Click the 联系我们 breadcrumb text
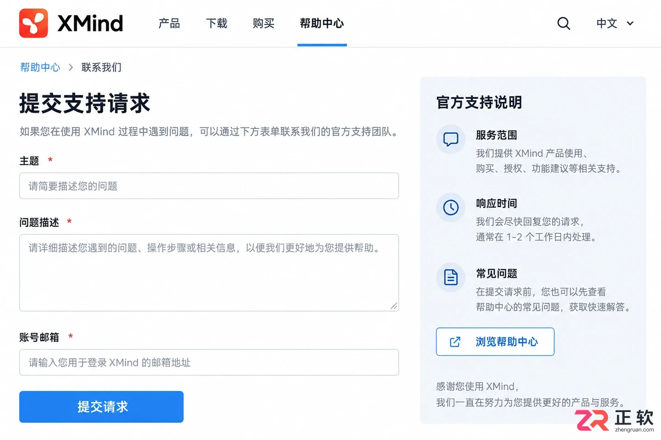The width and height of the screenshot is (661, 440). click(101, 67)
